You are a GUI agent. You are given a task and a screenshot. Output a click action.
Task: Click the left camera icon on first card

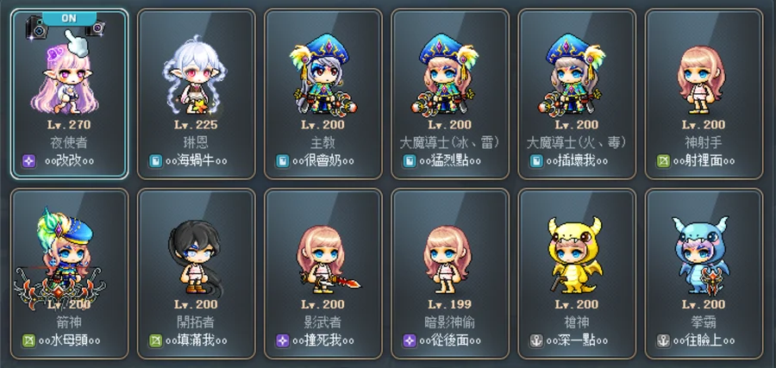coord(36,27)
